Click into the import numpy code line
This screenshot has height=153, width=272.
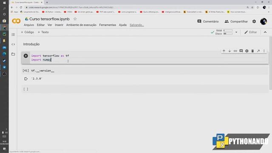click(x=41, y=59)
